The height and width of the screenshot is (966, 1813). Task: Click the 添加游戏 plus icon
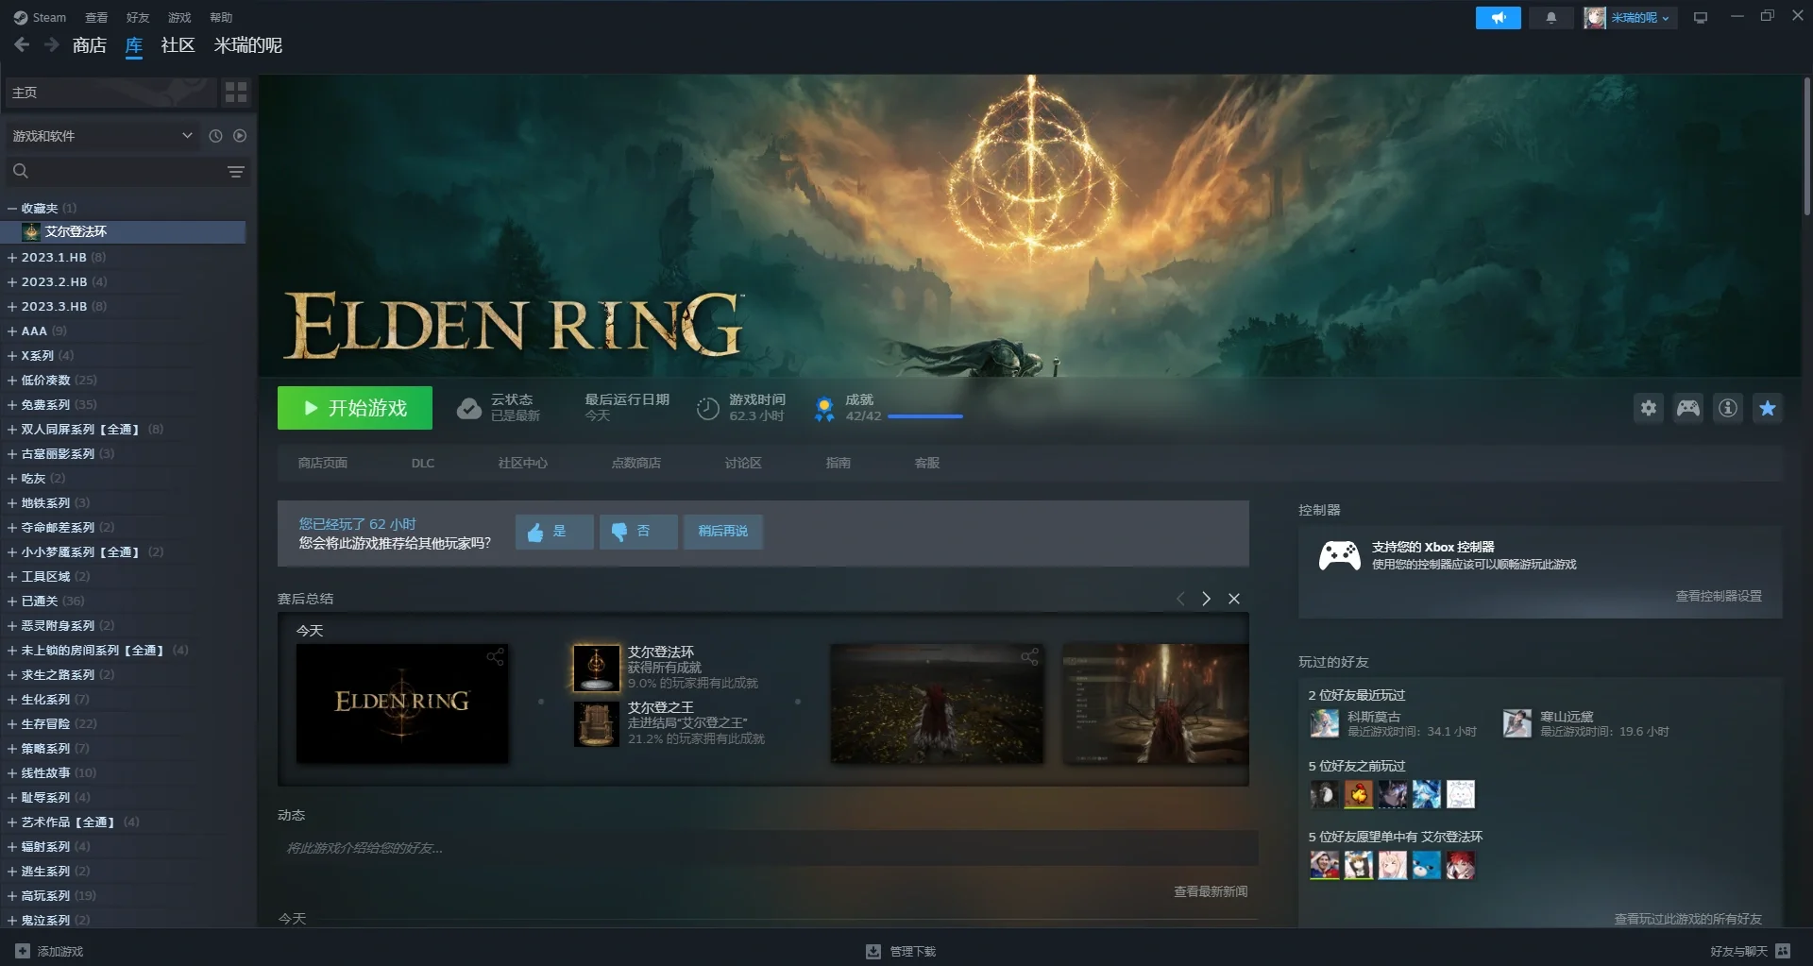point(23,951)
